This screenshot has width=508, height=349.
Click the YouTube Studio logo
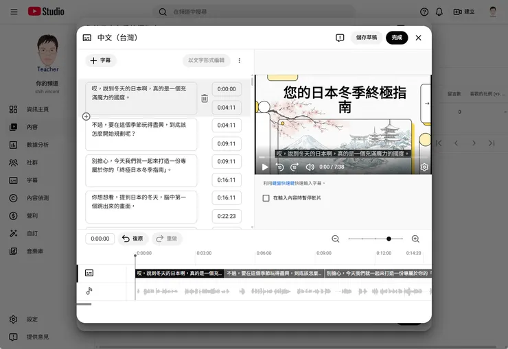pos(46,12)
